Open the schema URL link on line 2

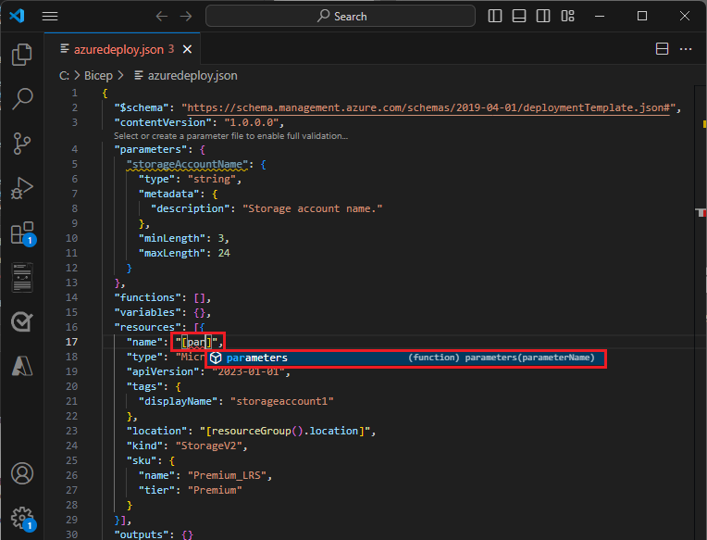pyautogui.click(x=428, y=107)
